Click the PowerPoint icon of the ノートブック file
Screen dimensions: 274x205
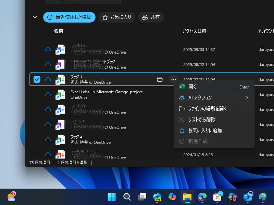point(61,64)
